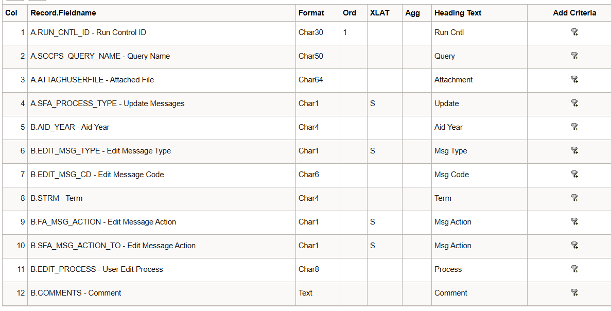Add criteria for Update Messages field
Image resolution: width=611 pixels, height=311 pixels.
(574, 103)
